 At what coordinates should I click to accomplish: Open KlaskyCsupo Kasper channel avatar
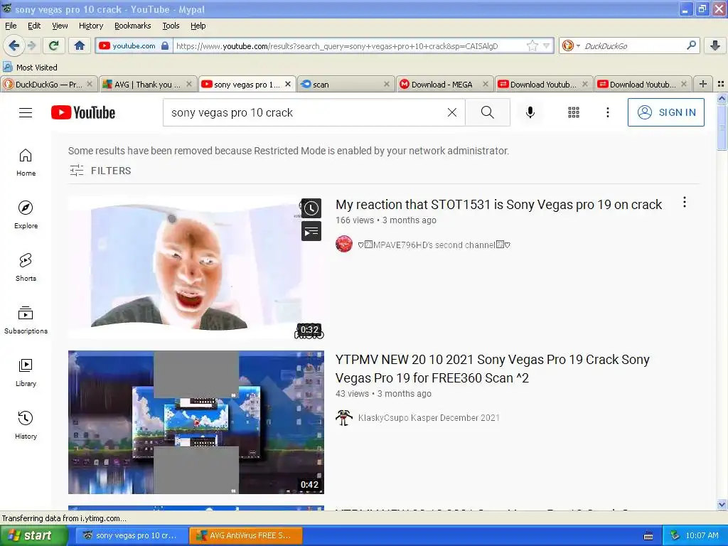coord(344,417)
